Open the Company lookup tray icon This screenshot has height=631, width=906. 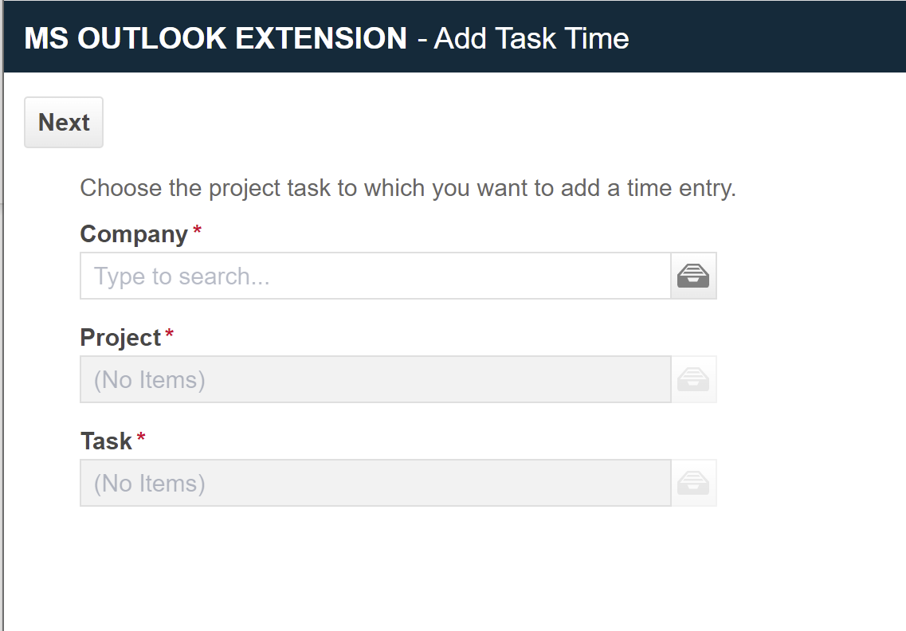[693, 276]
